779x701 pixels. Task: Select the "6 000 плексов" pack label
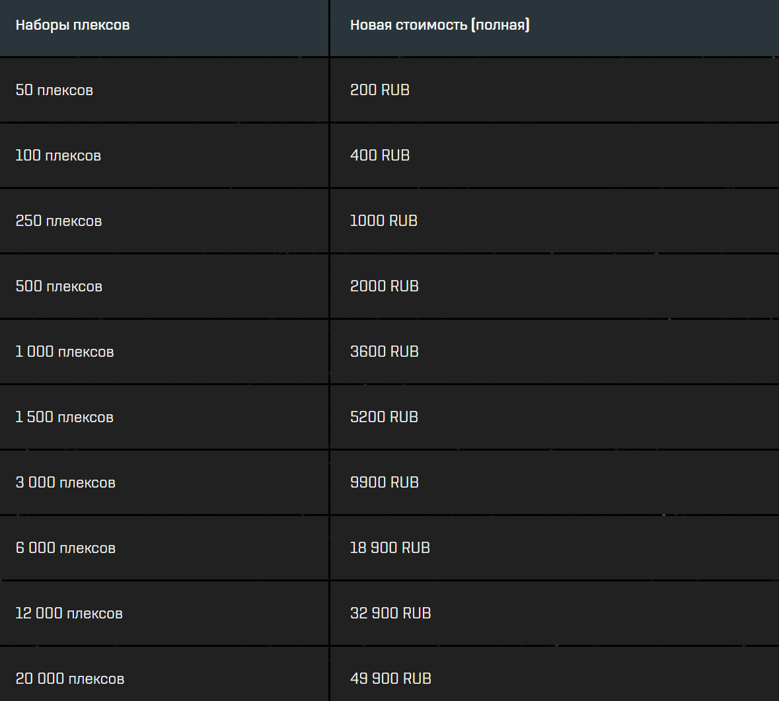tap(65, 548)
